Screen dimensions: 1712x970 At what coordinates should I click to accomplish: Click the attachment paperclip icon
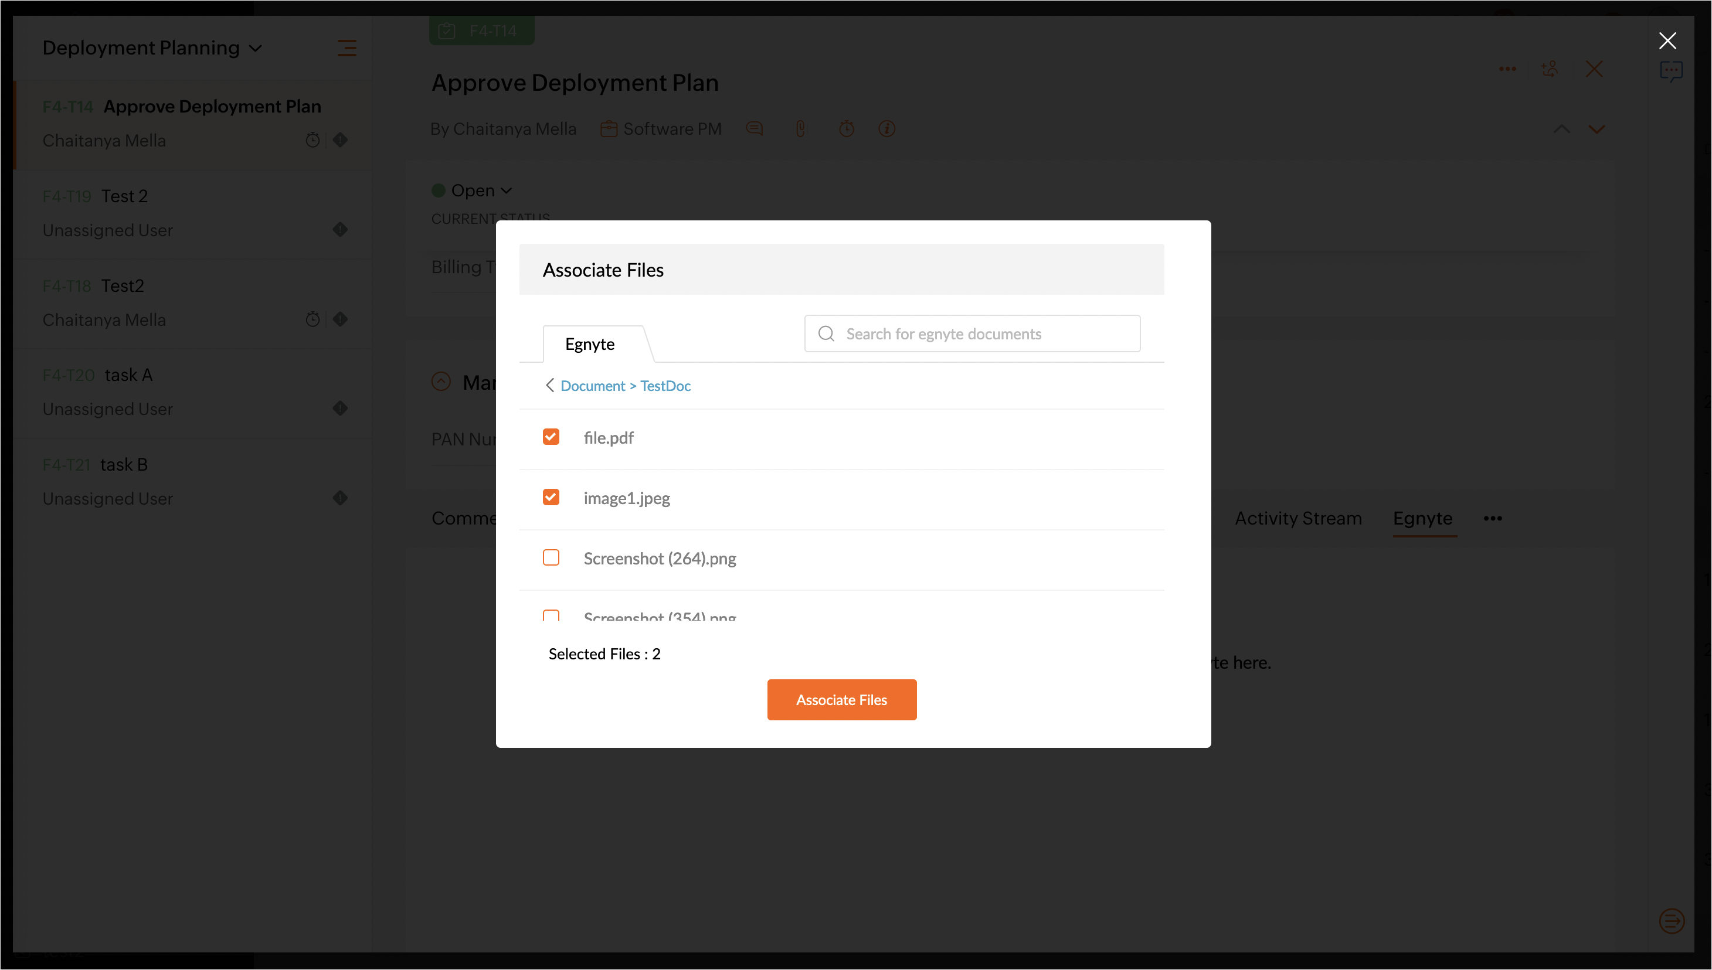tap(800, 128)
